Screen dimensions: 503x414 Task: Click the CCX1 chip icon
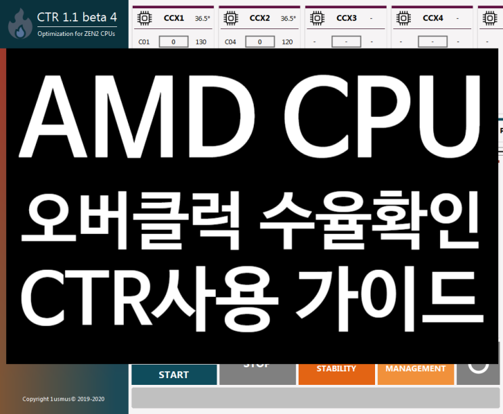145,18
